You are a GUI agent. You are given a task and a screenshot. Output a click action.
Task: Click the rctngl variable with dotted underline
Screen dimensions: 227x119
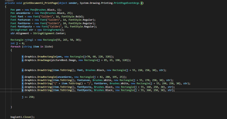(29, 40)
